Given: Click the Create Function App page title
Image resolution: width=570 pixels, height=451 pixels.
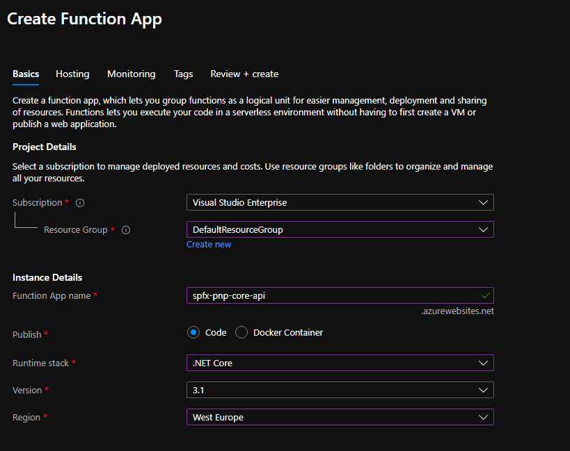Looking at the screenshot, I should point(84,19).
